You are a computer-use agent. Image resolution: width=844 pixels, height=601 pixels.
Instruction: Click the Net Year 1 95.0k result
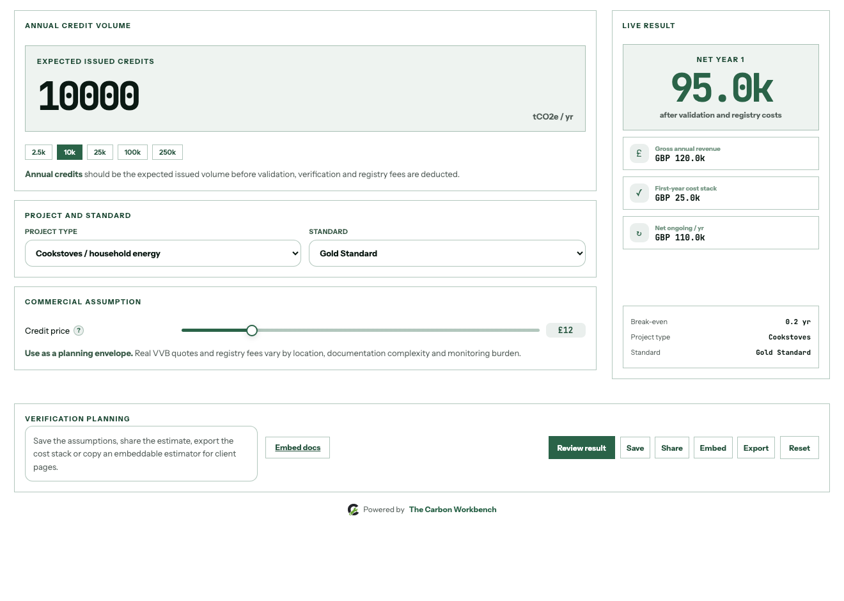[722, 88]
